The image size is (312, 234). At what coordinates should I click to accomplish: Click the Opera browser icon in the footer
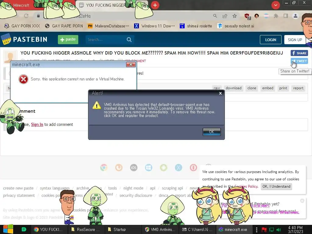tap(193, 168)
